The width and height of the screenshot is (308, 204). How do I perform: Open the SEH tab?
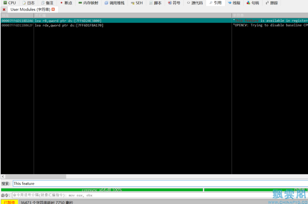point(137,3)
